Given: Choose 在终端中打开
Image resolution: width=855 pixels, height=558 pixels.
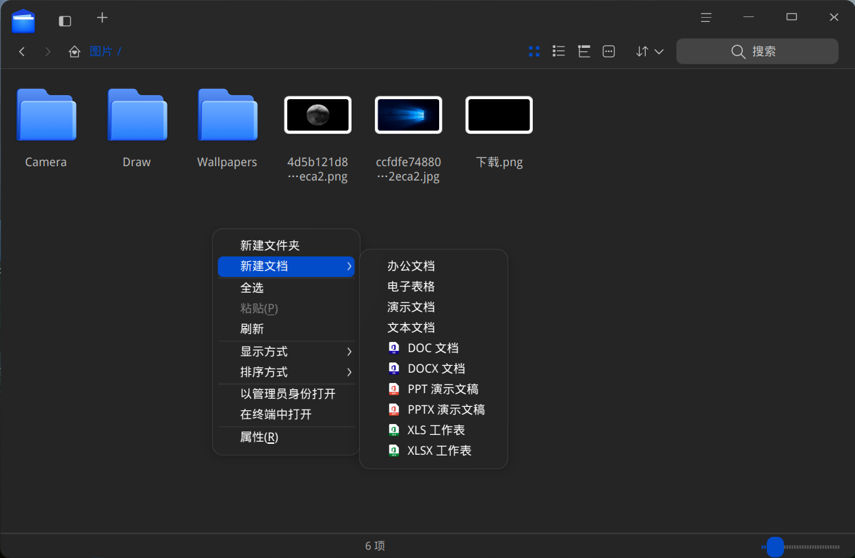Looking at the screenshot, I should click(x=286, y=414).
